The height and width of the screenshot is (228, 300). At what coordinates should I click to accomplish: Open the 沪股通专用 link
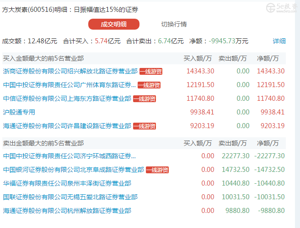(19, 112)
